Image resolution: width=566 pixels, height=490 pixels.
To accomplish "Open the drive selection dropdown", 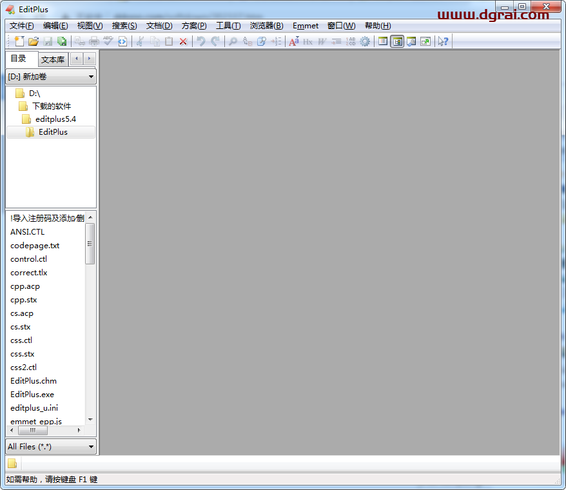I will pyautogui.click(x=50, y=76).
